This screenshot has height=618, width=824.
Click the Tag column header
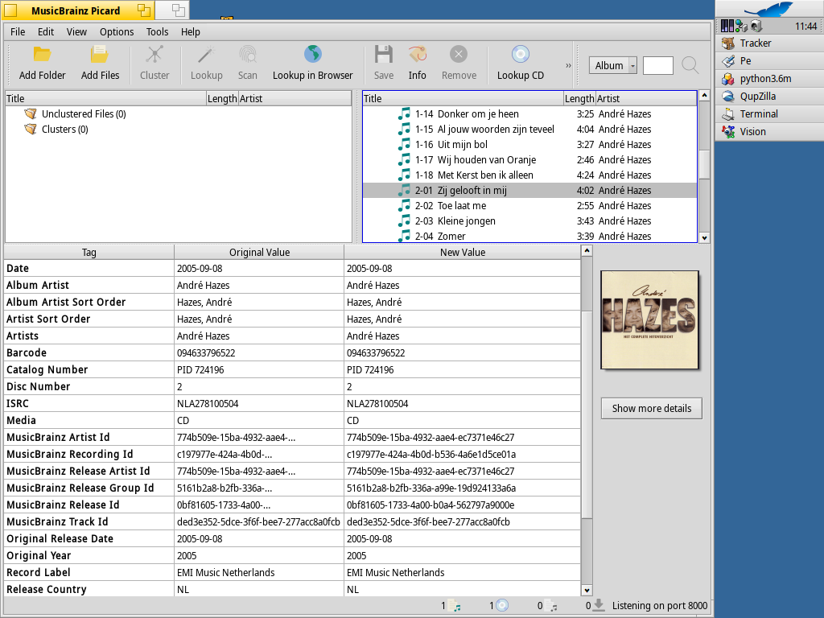(89, 252)
